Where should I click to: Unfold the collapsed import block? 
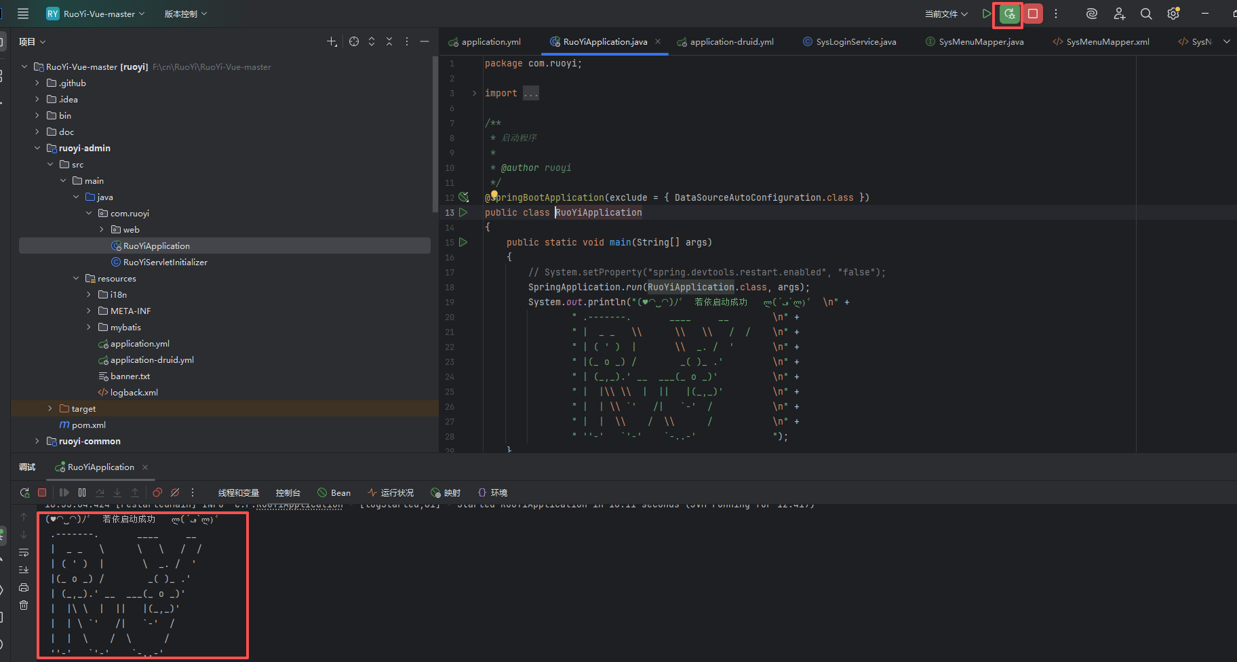click(x=474, y=94)
